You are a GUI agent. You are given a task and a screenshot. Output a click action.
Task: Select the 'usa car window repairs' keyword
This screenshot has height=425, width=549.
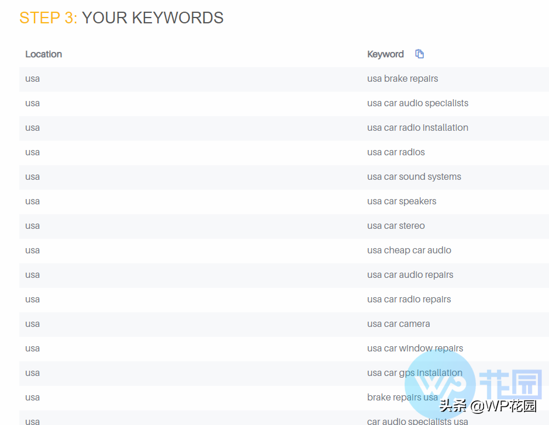click(x=415, y=348)
